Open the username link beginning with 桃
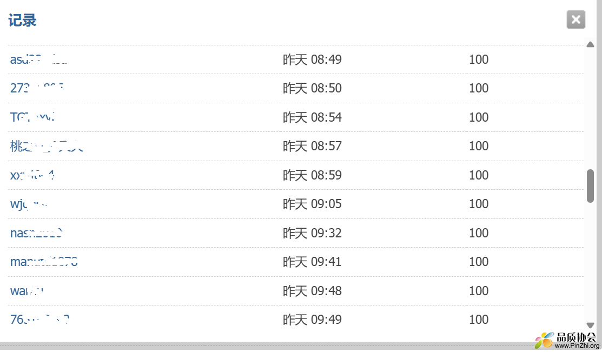Screen dimensions: 602x352 46,146
